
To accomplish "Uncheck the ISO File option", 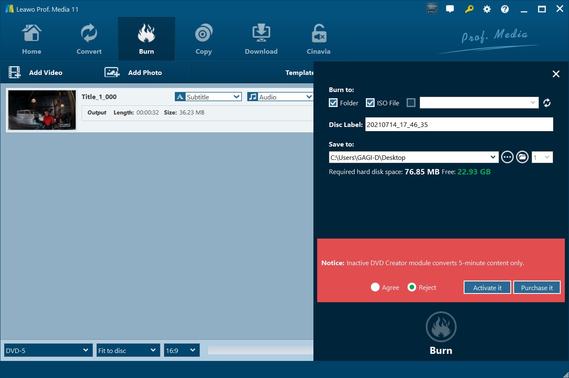I will [370, 102].
